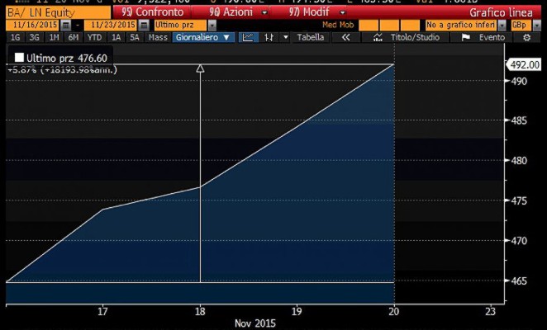Open the Ultimo prz field dropdown
The image size is (547, 330).
pos(212,26)
